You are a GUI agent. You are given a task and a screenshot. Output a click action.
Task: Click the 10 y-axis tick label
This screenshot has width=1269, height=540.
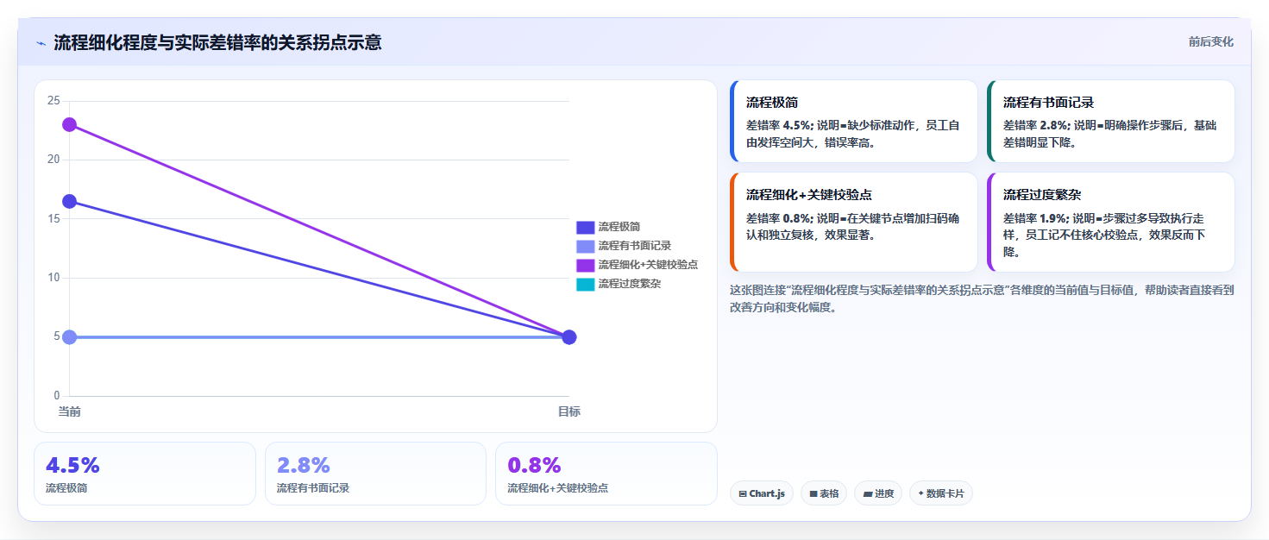[53, 278]
